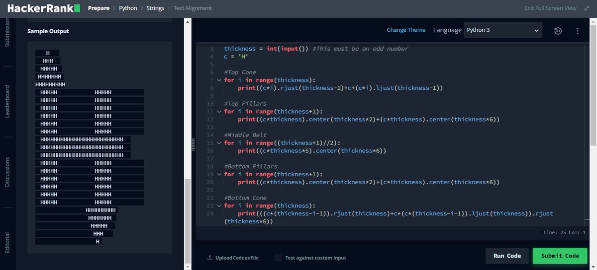597x270 pixels.
Task: Click the reset code history icon
Action: point(558,30)
